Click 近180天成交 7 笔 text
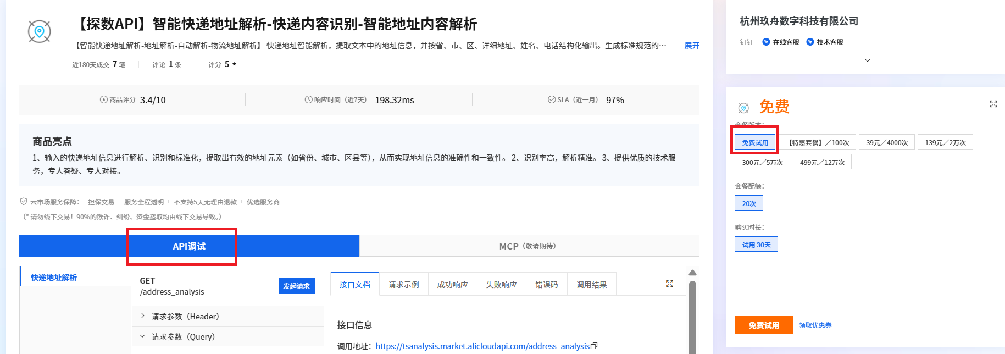The image size is (1005, 354). click(98, 64)
